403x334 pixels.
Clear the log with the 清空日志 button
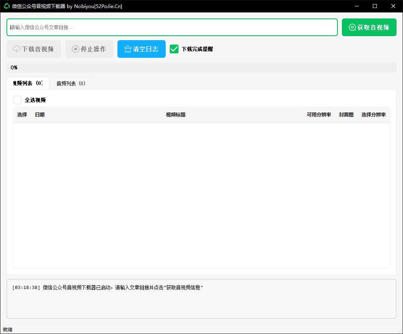pyautogui.click(x=141, y=49)
